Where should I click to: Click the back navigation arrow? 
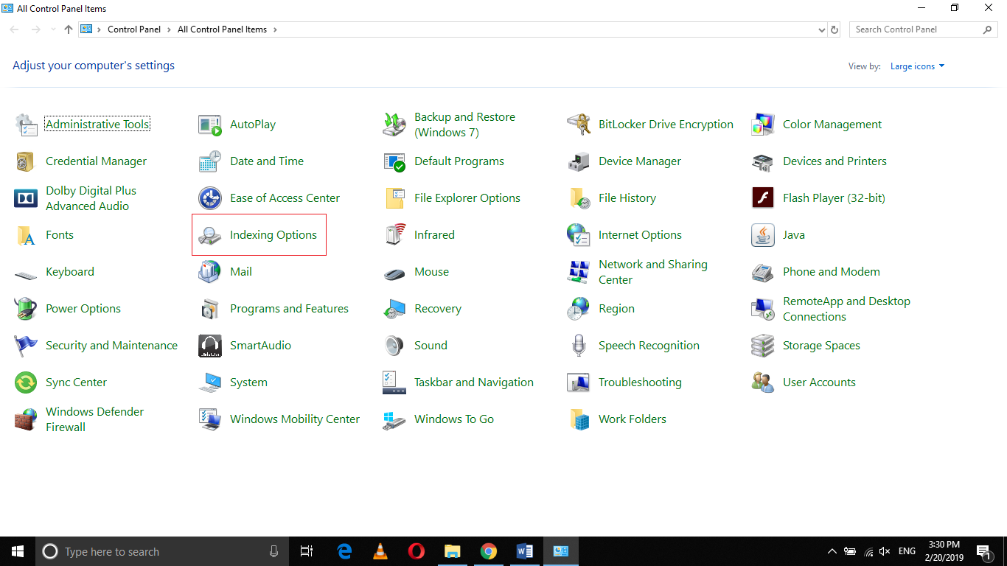pyautogui.click(x=13, y=29)
